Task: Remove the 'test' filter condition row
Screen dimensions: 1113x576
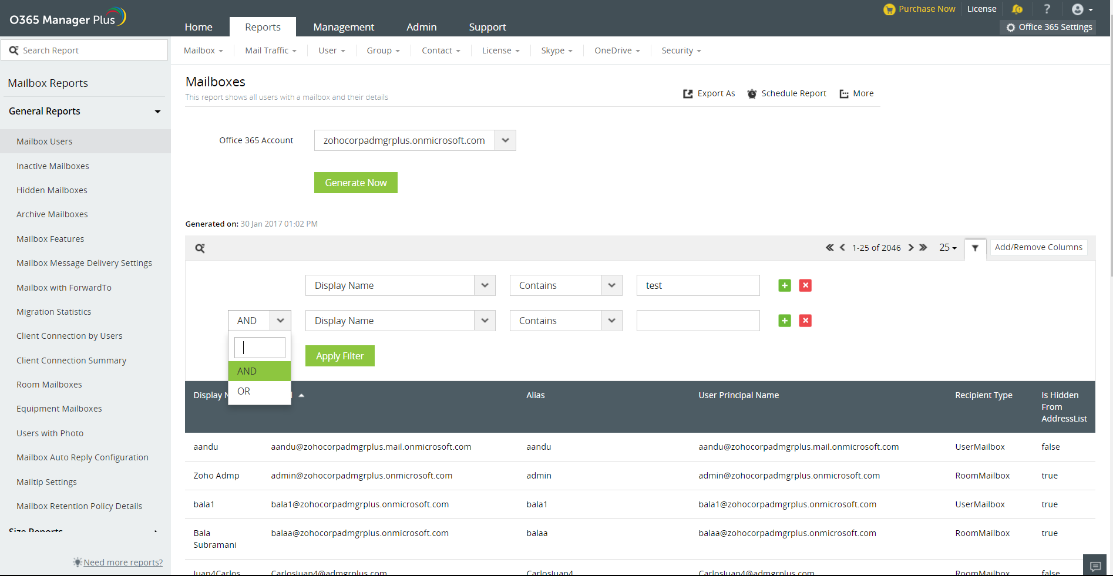Action: tap(805, 285)
